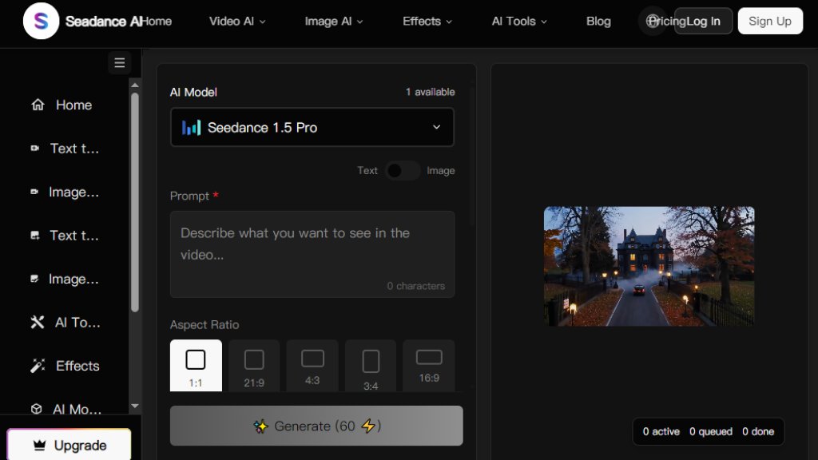Click the AI Models cube icon in sidebar
818x460 pixels.
(x=37, y=409)
